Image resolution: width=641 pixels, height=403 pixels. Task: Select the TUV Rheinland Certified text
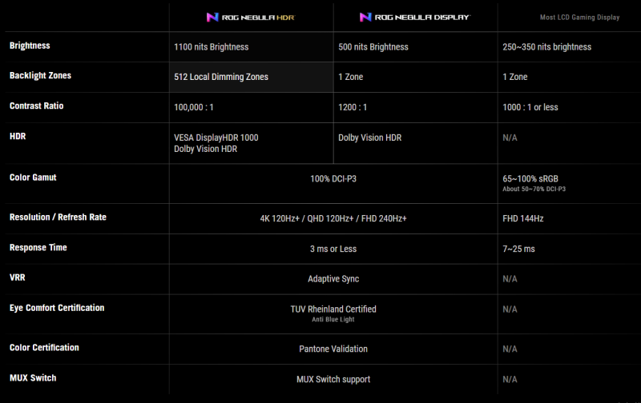click(x=333, y=309)
